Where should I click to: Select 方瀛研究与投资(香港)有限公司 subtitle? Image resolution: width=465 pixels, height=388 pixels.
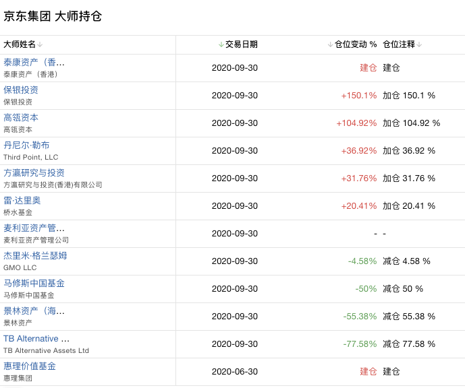[x=53, y=185]
